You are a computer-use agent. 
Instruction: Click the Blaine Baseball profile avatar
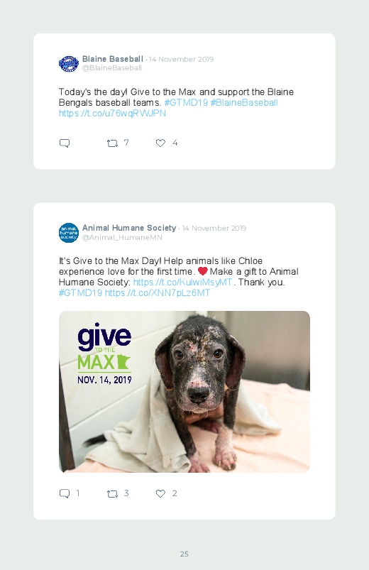click(x=69, y=64)
